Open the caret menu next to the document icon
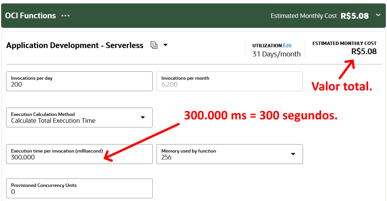Image resolution: width=387 pixels, height=201 pixels. pos(165,45)
